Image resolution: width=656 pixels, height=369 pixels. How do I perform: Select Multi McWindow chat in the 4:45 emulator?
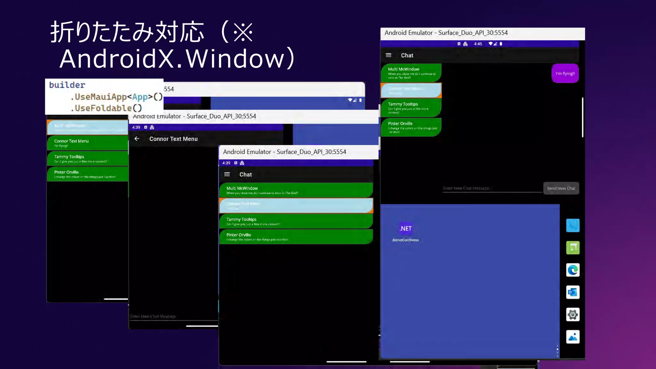coord(411,73)
